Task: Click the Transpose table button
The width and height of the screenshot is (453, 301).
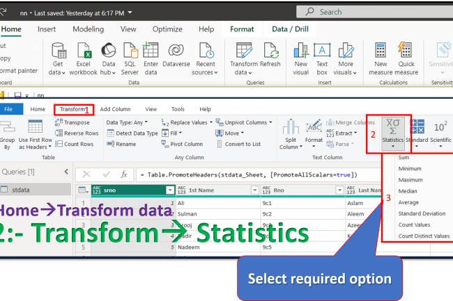Action: tap(72, 122)
